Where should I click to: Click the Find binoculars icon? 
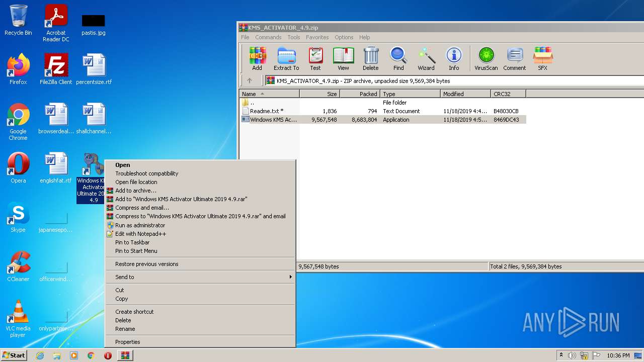pyautogui.click(x=398, y=59)
